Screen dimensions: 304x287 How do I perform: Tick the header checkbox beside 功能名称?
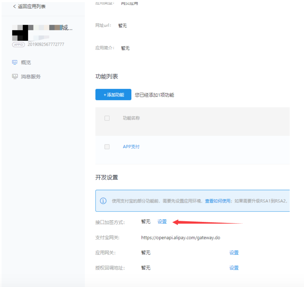pos(107,118)
